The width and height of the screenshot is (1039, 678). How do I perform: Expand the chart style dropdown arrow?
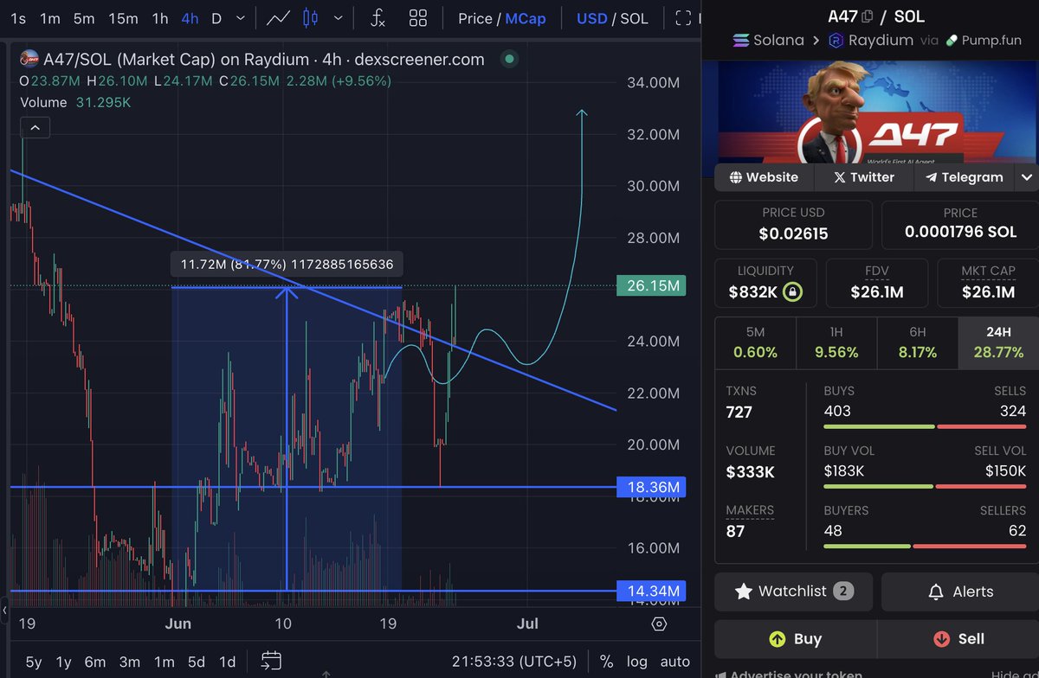tap(338, 18)
